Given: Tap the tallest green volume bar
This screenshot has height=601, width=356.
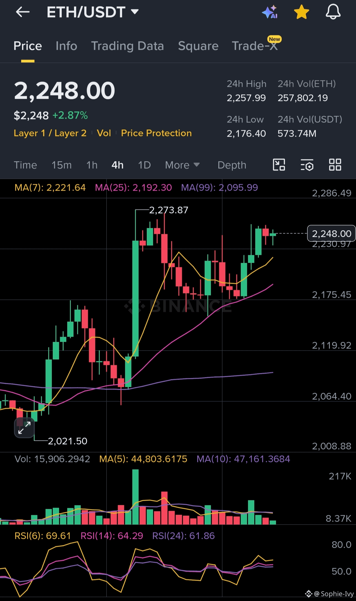Looking at the screenshot, I should point(135,497).
